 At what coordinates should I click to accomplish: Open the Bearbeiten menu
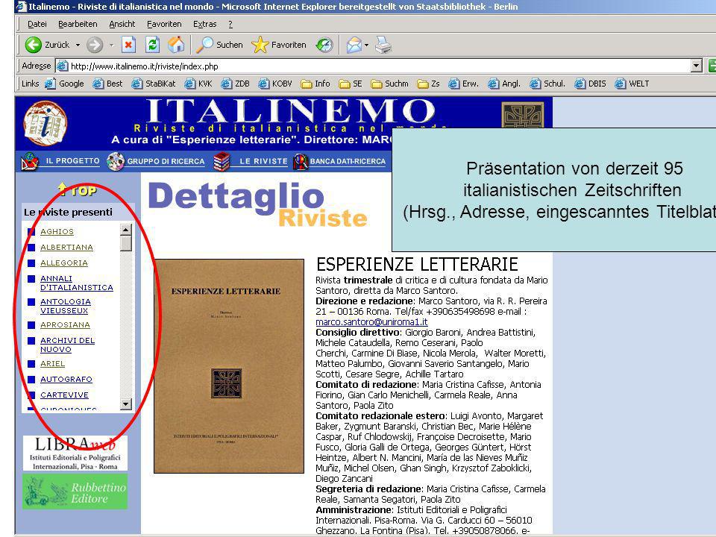[x=78, y=24]
